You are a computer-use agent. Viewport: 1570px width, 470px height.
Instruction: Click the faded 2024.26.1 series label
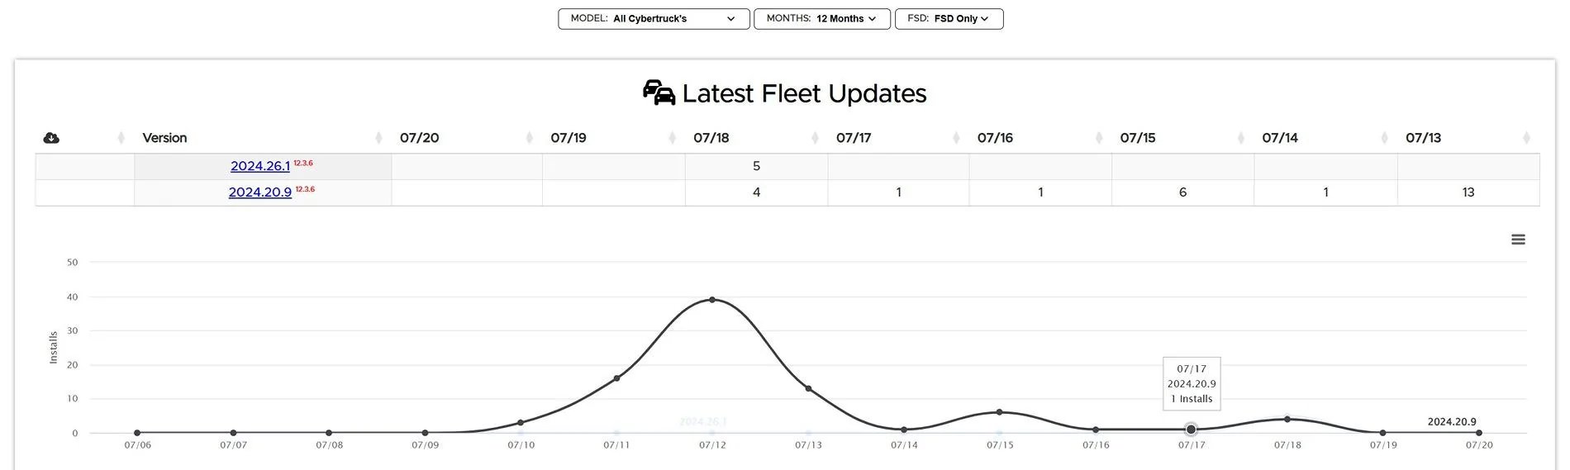702,421
